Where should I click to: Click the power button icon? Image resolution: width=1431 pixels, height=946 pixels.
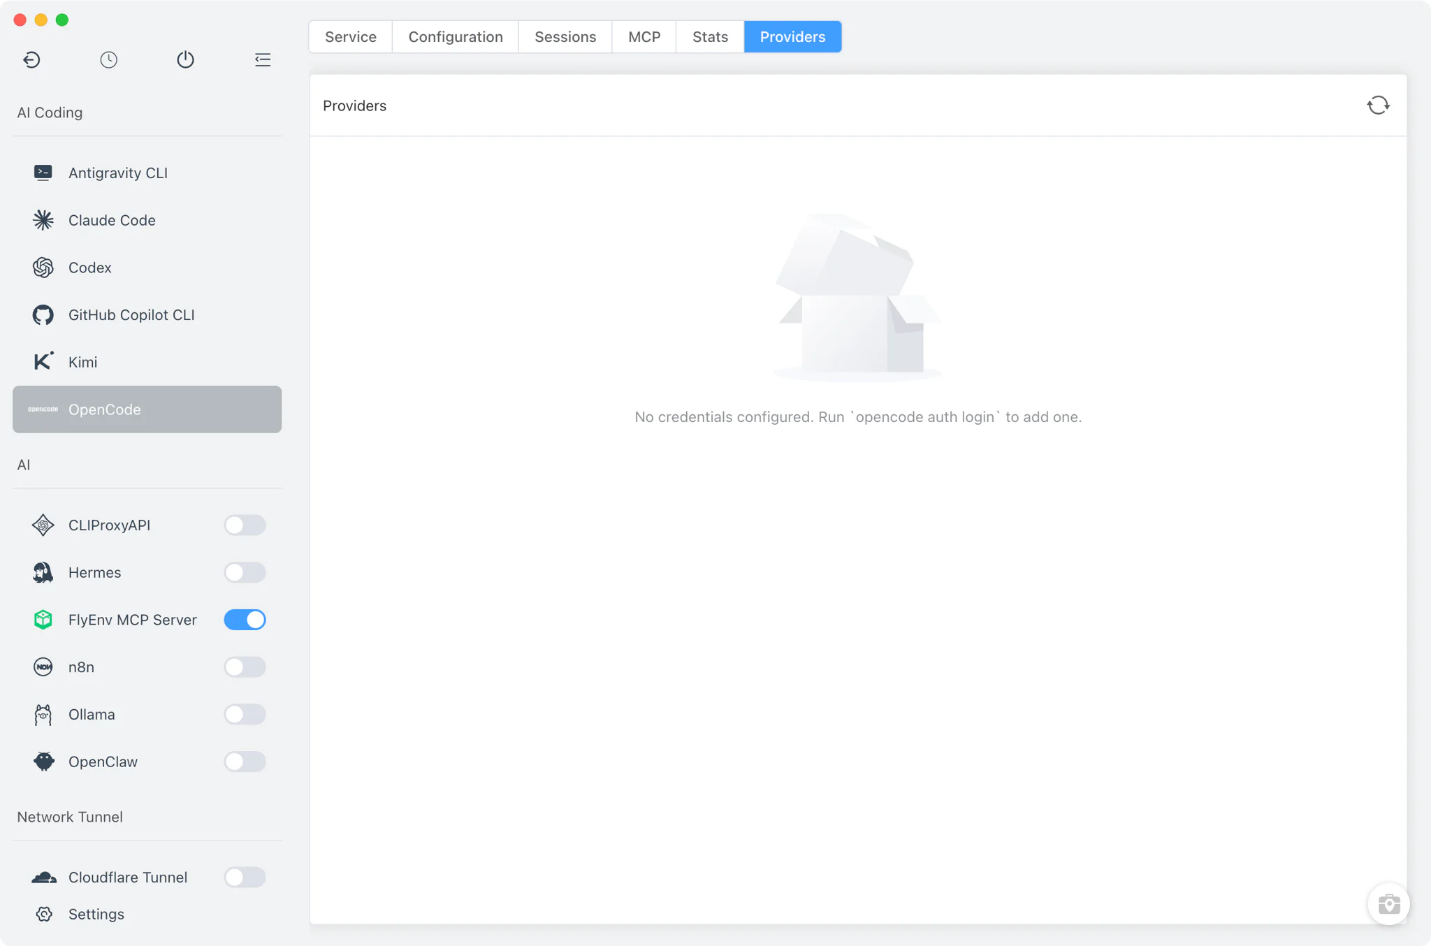click(185, 59)
